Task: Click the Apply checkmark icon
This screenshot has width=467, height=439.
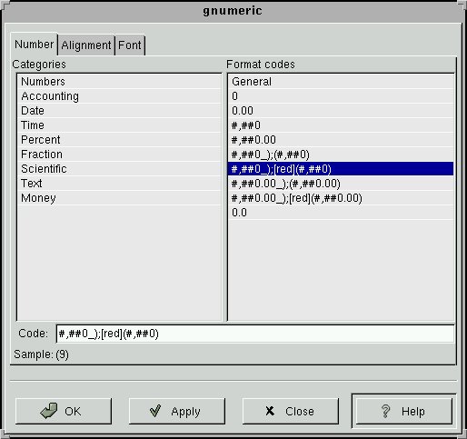Action: pos(155,411)
